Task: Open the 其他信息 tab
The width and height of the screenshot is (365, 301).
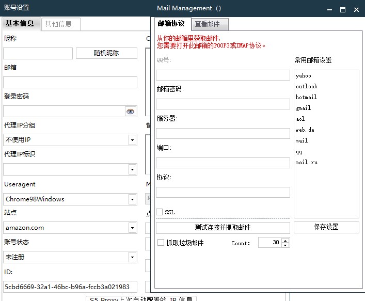Action: [61, 24]
